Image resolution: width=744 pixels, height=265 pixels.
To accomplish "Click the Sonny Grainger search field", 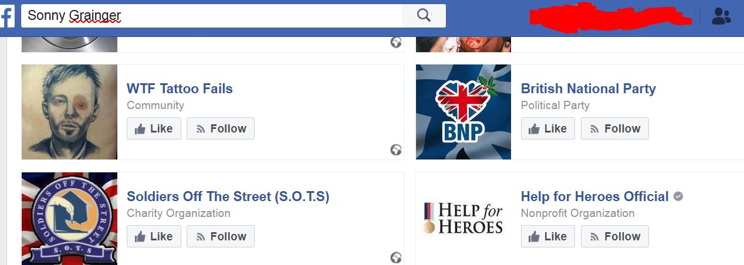I will tap(212, 16).
